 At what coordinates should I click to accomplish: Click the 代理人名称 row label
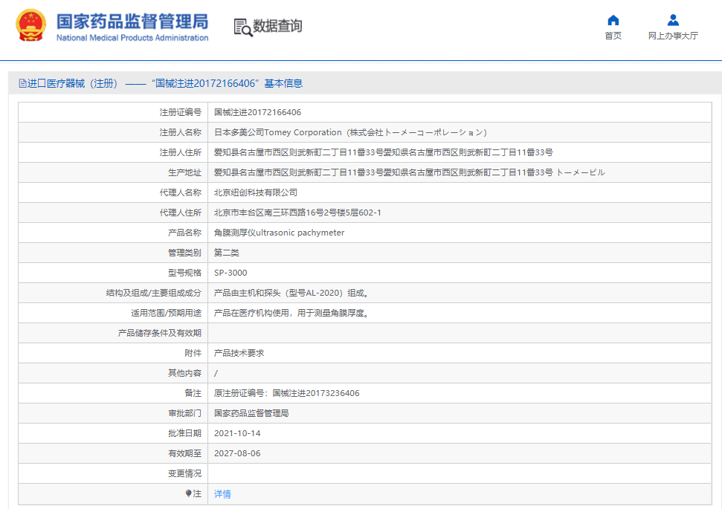pyautogui.click(x=181, y=193)
